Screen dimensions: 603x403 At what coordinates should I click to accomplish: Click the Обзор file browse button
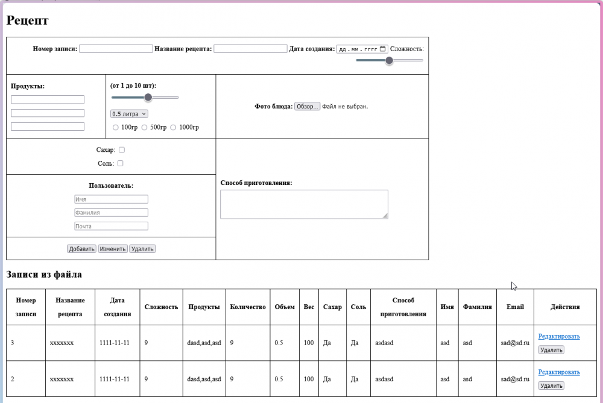(307, 107)
